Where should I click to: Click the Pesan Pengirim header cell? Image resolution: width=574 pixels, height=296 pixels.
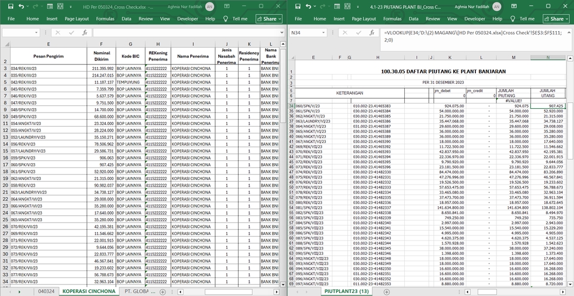pos(48,56)
